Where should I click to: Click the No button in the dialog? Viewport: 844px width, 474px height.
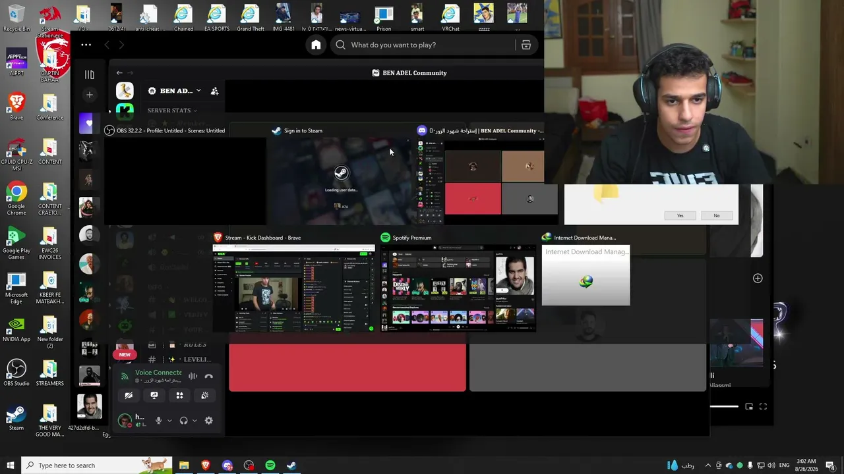(716, 215)
